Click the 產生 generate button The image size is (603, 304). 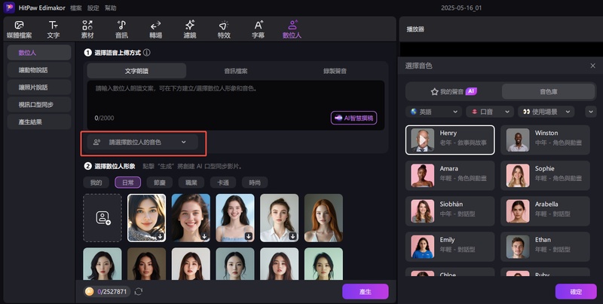click(366, 292)
